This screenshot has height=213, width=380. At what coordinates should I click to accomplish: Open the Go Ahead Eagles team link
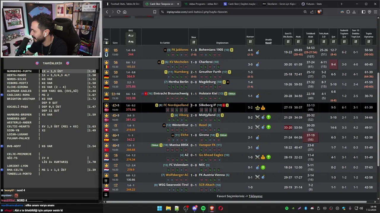click(x=211, y=155)
